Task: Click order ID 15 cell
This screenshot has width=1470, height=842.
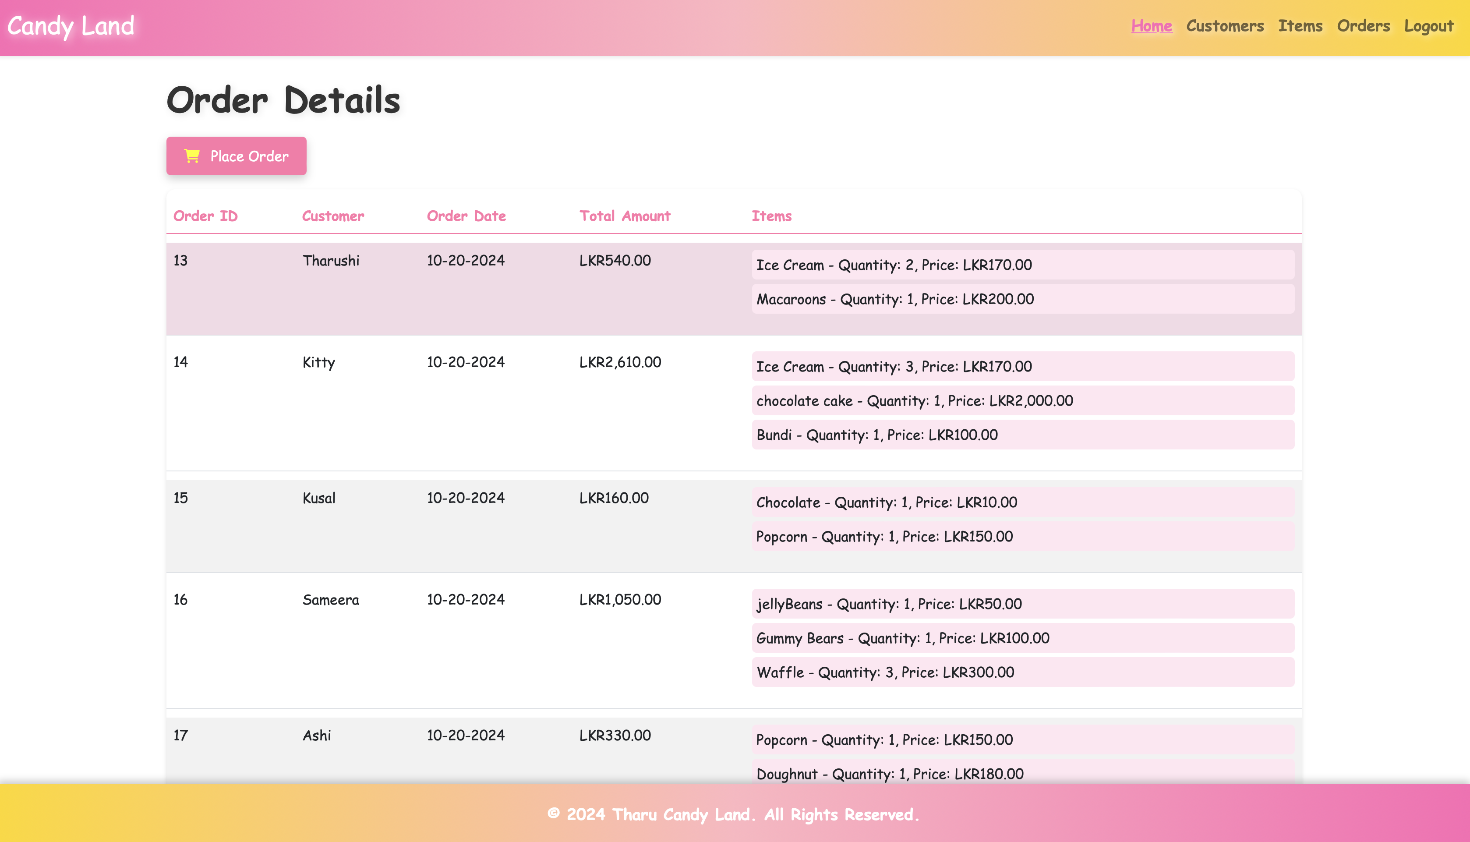Action: pyautogui.click(x=180, y=498)
